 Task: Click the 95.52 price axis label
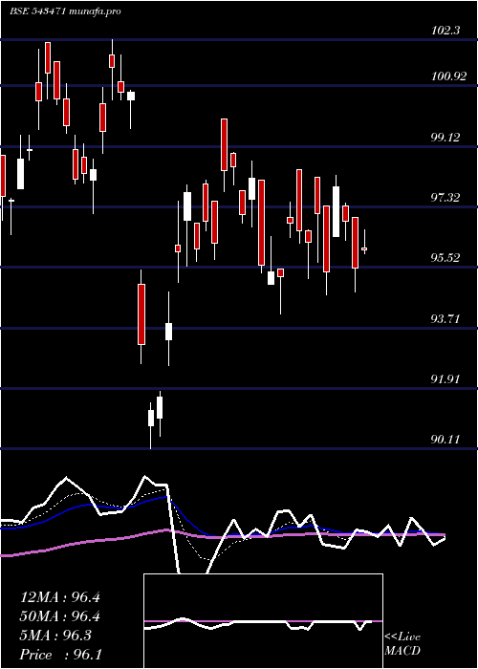tap(445, 258)
